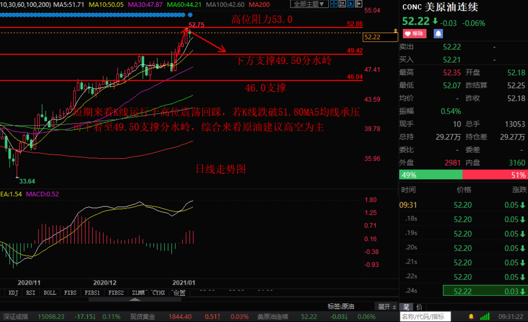Click the 33.64 low price marker

(x=27, y=181)
